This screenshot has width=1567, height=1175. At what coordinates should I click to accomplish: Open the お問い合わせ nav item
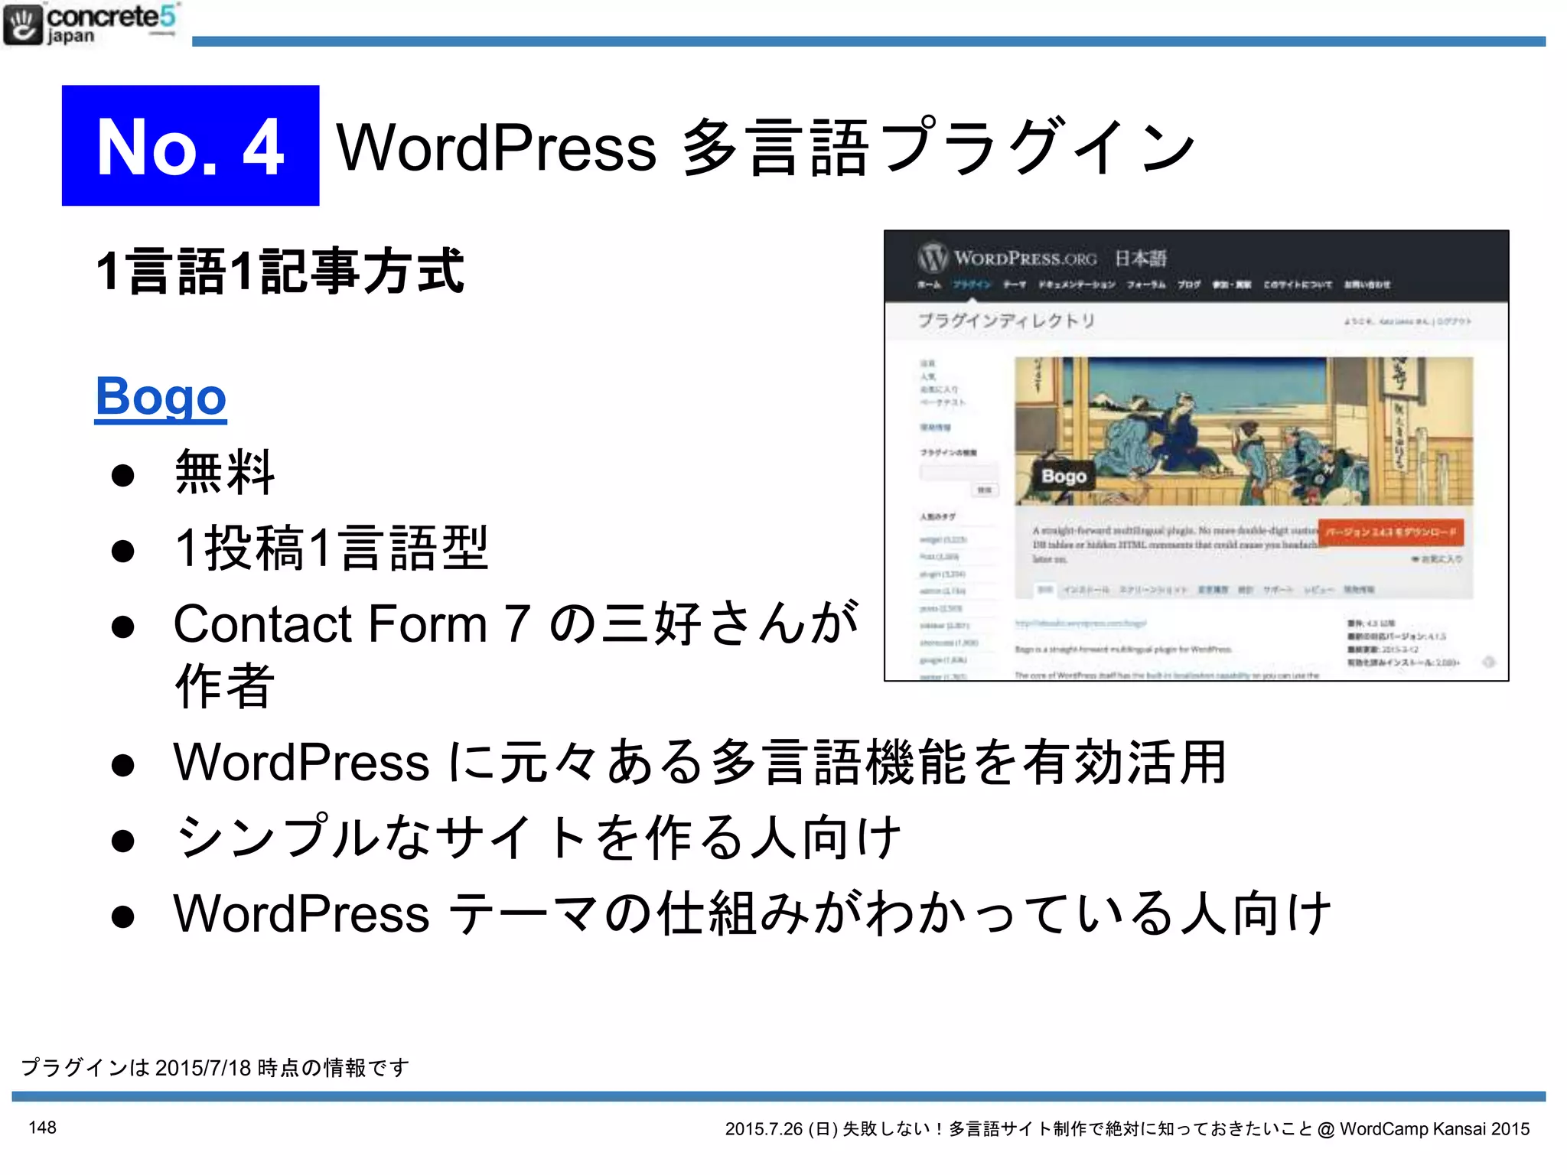click(1367, 285)
